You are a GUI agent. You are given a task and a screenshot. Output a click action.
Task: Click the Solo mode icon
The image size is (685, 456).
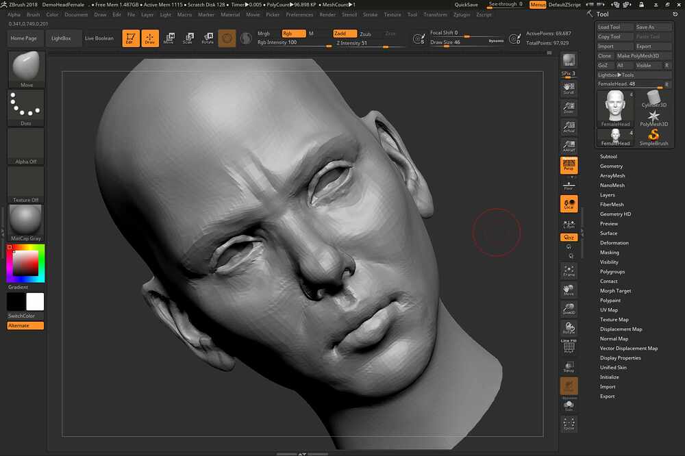tap(569, 406)
